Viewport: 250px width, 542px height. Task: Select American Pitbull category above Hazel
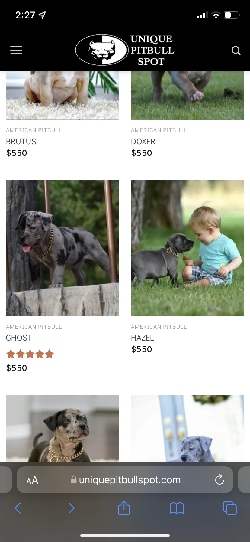pos(159,327)
